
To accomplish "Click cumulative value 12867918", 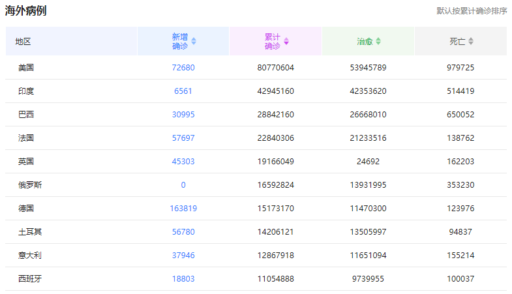I will click(276, 256).
